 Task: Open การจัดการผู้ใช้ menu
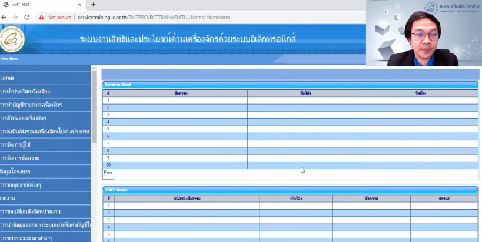point(45,144)
